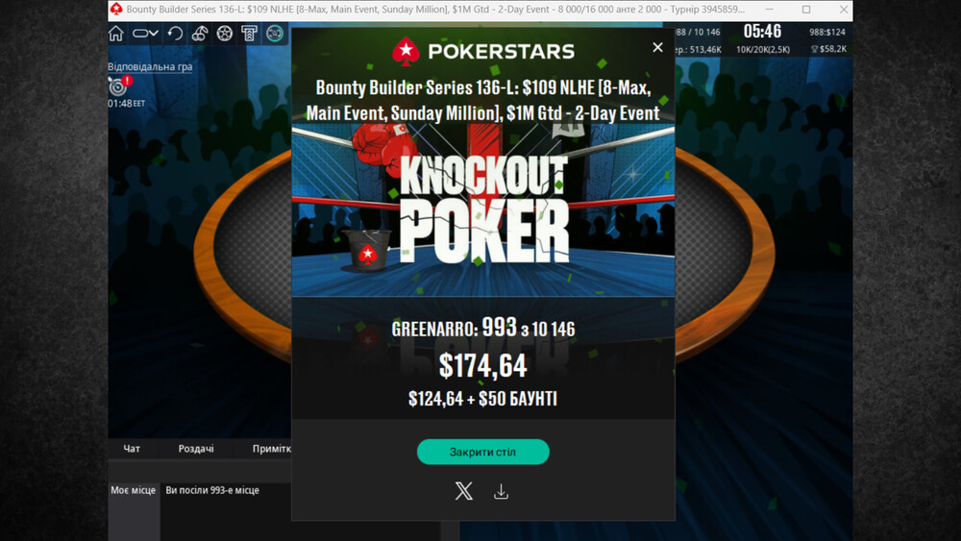The width and height of the screenshot is (961, 541).
Task: Share result on X
Action: [464, 491]
